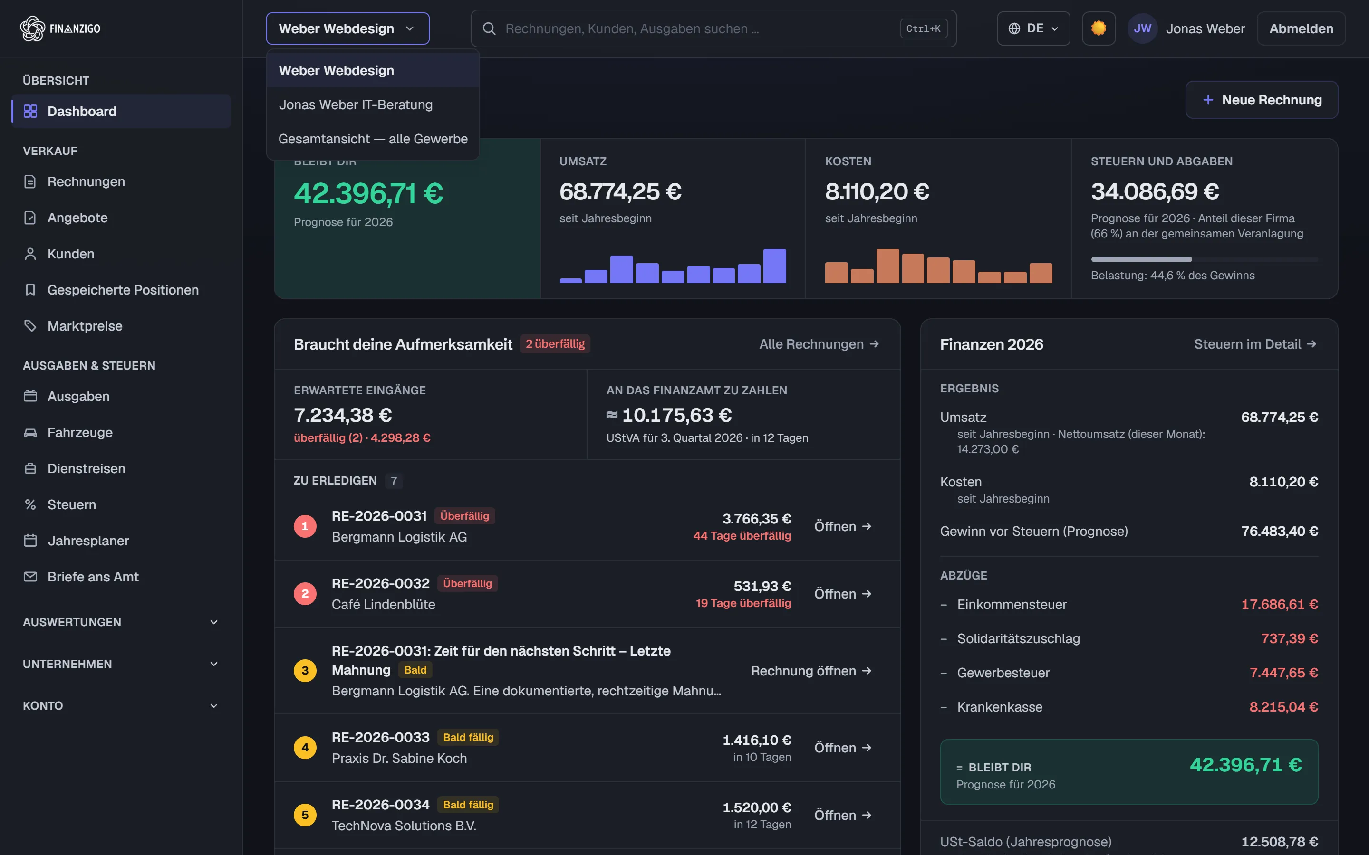Open Jahresplaner in the sidebar

pyautogui.click(x=120, y=541)
